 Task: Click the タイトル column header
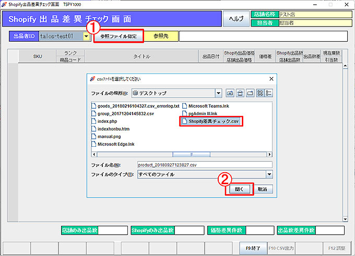pos(141,56)
